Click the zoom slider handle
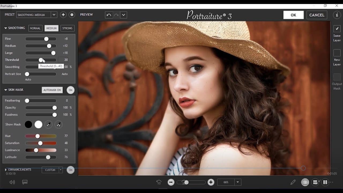The height and width of the screenshot is (193, 343). (x=187, y=182)
